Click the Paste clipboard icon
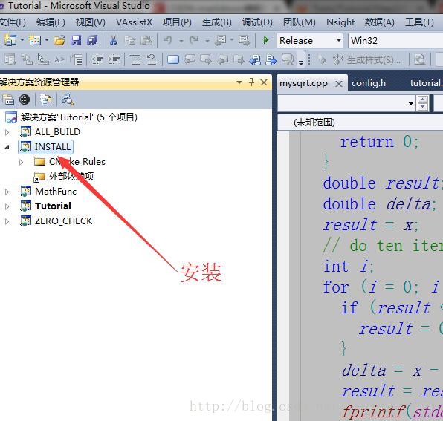This screenshot has width=443, height=421. point(146,40)
